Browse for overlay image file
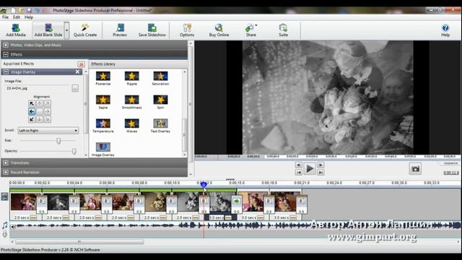Image resolution: width=462 pixels, height=260 pixels. pyautogui.click(x=75, y=88)
